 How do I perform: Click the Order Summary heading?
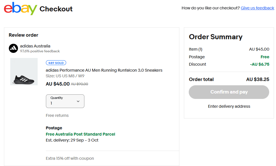coord(216,37)
